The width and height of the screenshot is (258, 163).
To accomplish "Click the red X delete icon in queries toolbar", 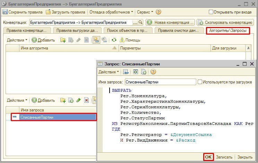I will pyautogui.click(x=86, y=100).
